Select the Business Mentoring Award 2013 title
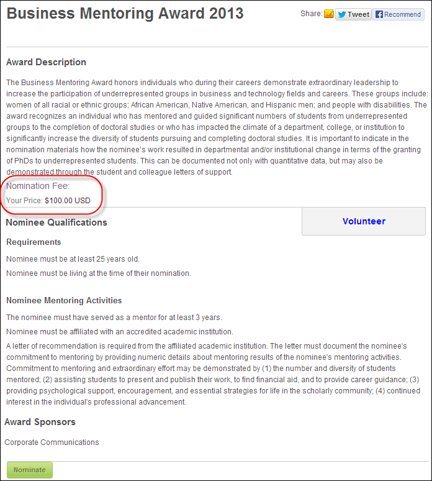 click(125, 14)
